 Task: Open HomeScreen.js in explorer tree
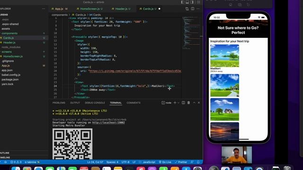[x=13, y=57]
